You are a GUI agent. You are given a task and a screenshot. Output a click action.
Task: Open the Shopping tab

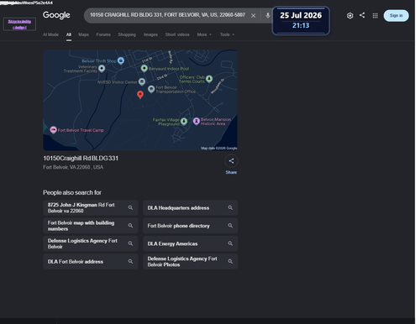[127, 34]
